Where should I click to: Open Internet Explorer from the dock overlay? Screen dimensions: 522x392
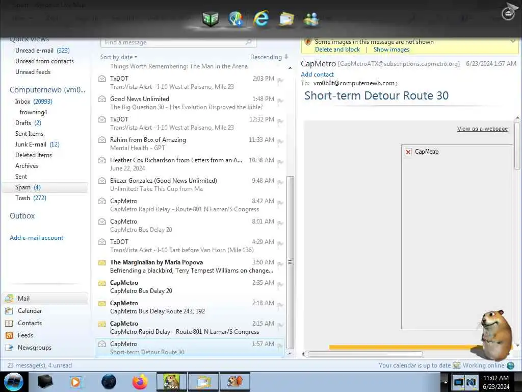[260, 18]
